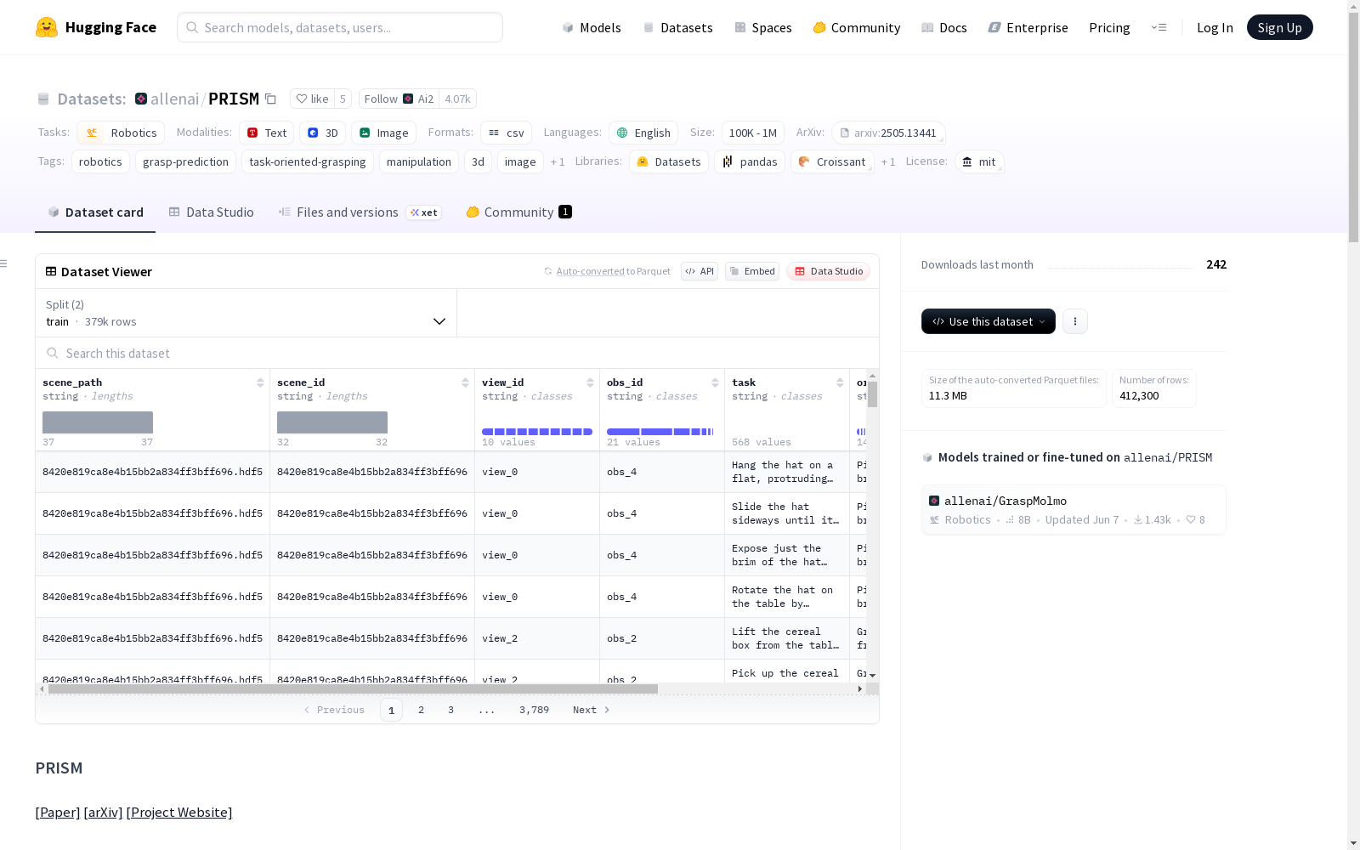1360x850 pixels.
Task: Click the Hugging Face logo icon
Action: [47, 27]
